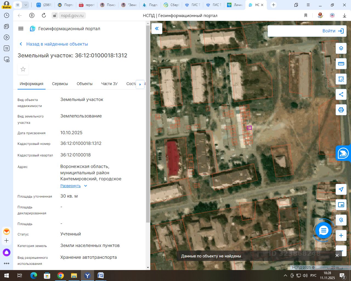Go back via 'Назад в найденные объекты'
This screenshot has height=281, width=351.
[x=54, y=44]
